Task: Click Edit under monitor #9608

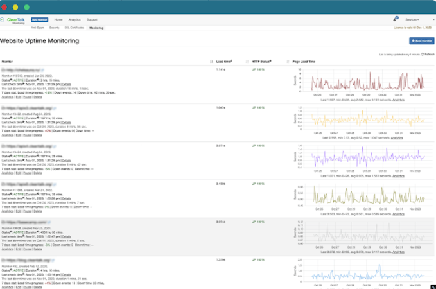Action: click(19, 249)
